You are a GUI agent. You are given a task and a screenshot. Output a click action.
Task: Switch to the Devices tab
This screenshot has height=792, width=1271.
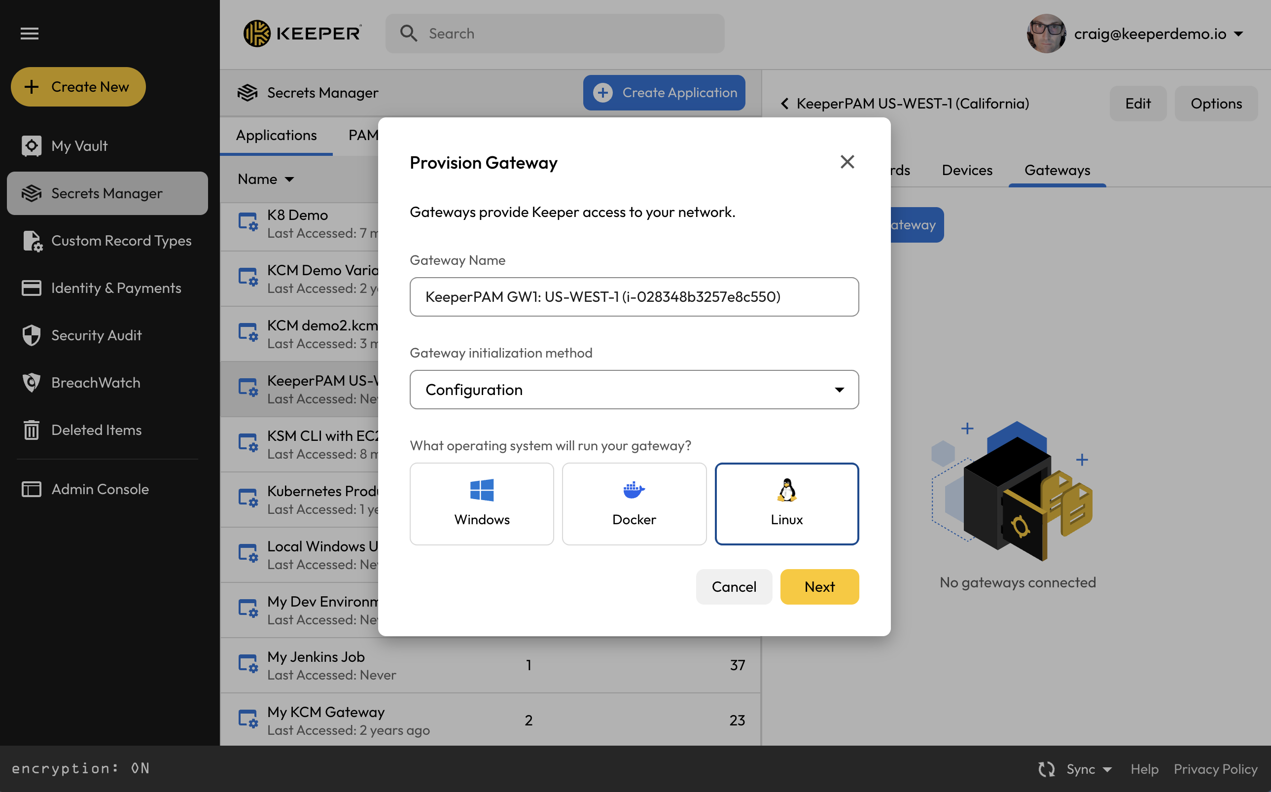(966, 170)
